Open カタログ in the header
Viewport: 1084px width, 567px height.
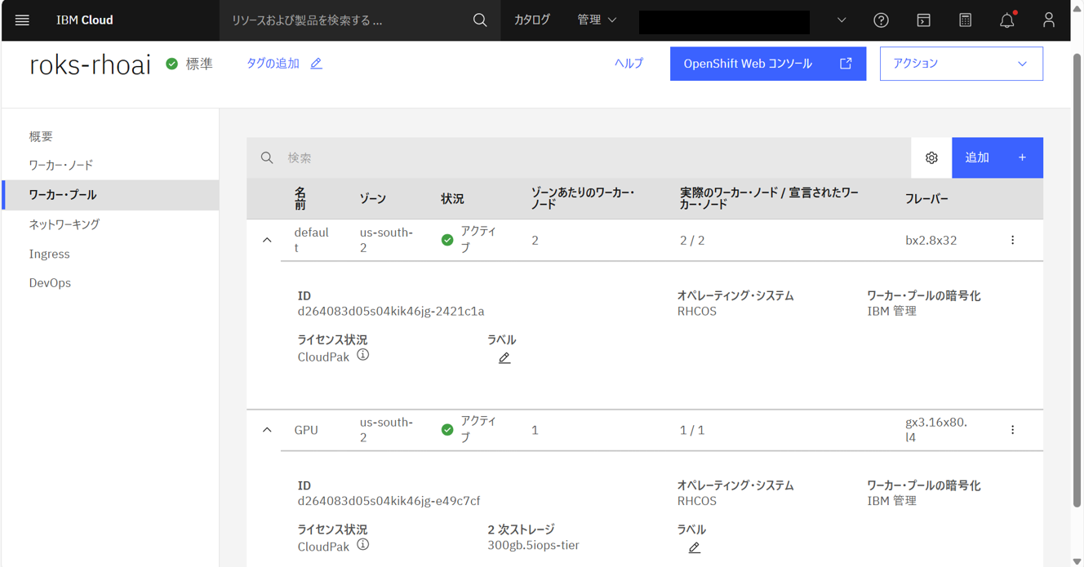tap(532, 20)
